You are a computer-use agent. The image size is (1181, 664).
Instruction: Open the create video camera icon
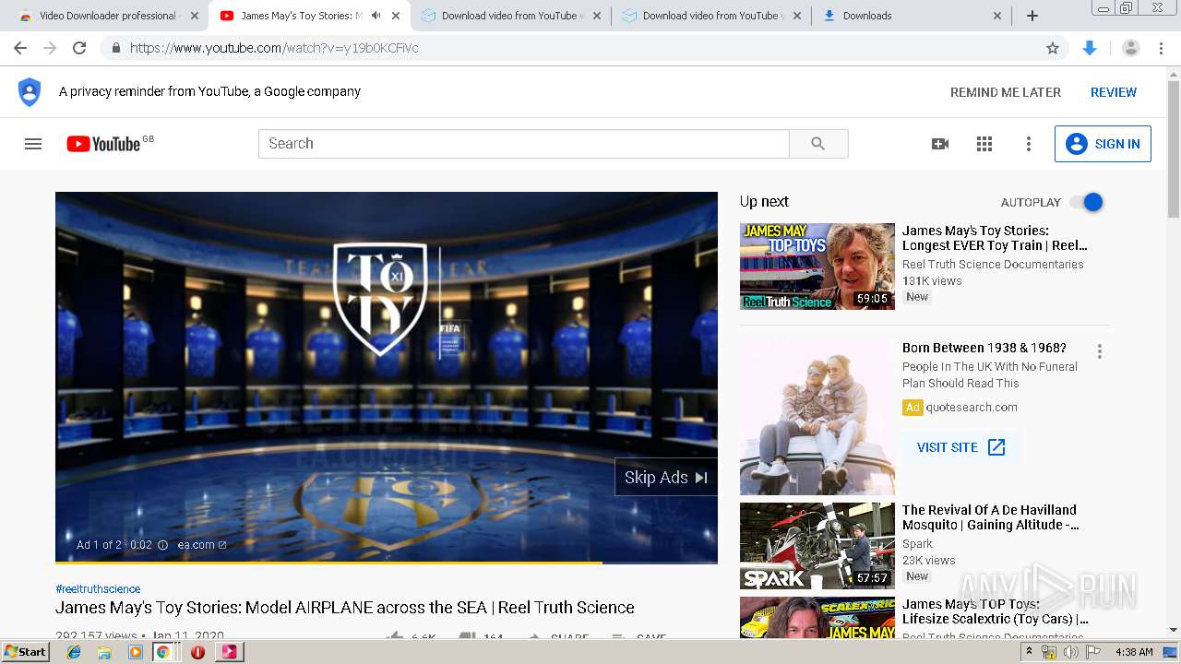click(940, 144)
